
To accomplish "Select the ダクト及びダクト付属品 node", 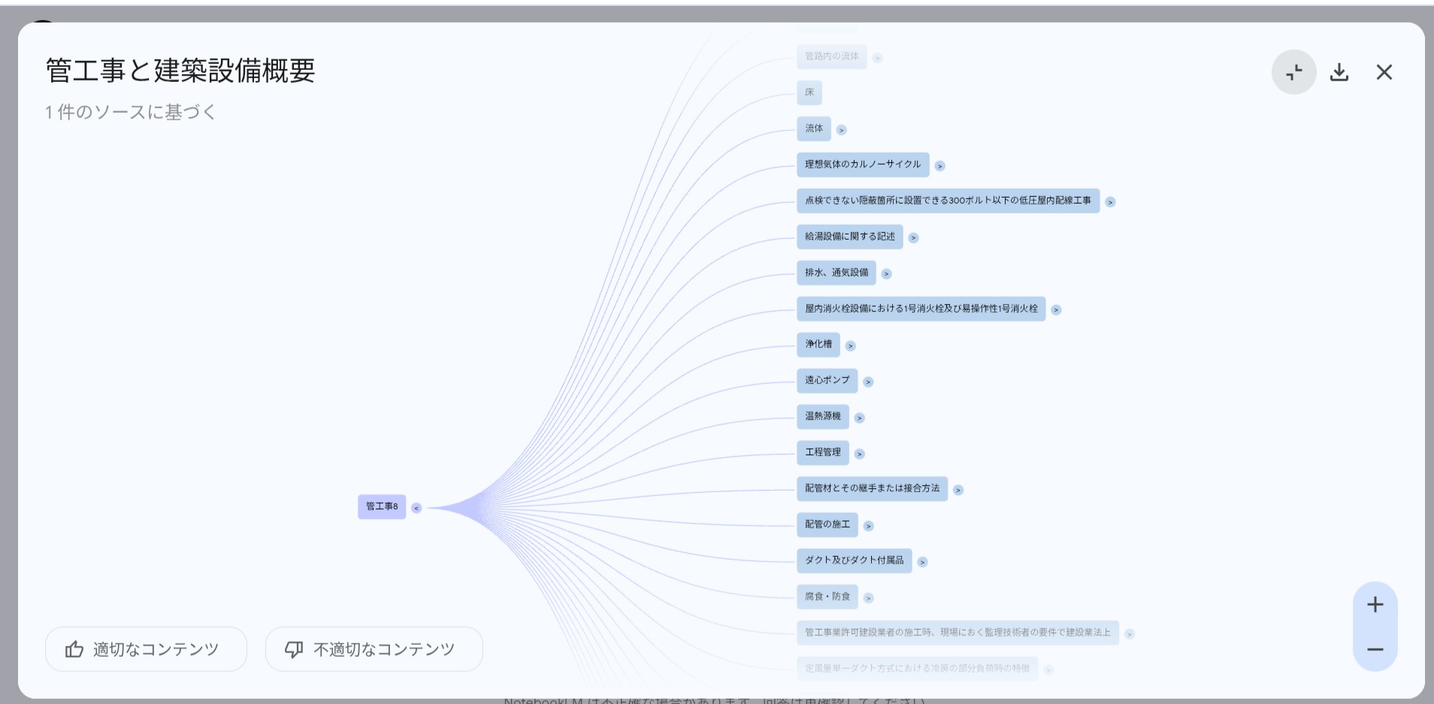I will [855, 560].
